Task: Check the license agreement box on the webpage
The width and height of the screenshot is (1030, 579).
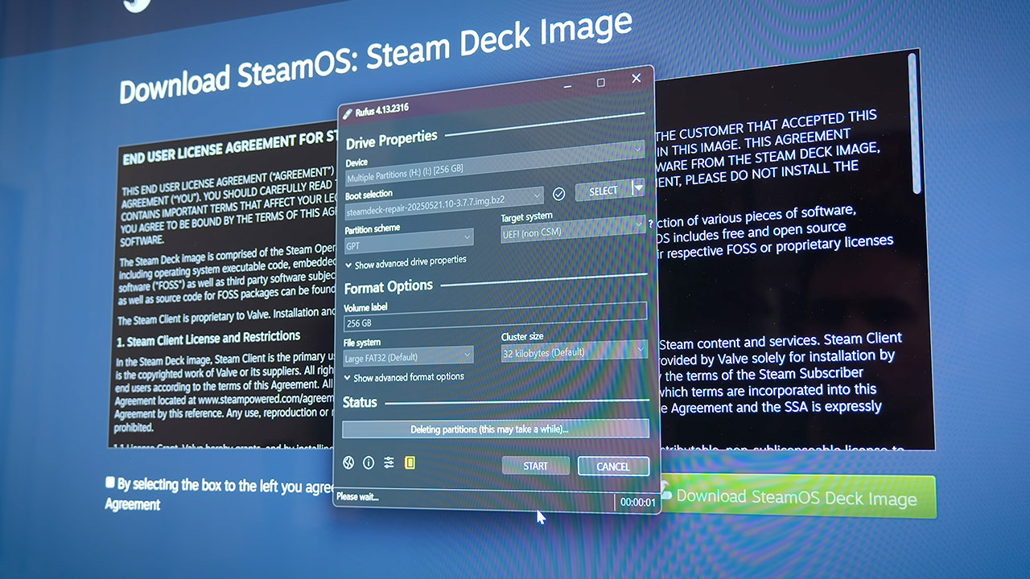Action: 109,482
